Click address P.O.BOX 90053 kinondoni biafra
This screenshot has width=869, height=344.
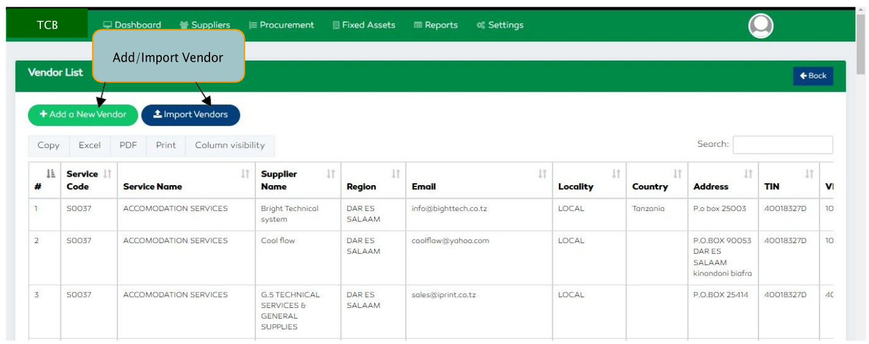(x=722, y=257)
